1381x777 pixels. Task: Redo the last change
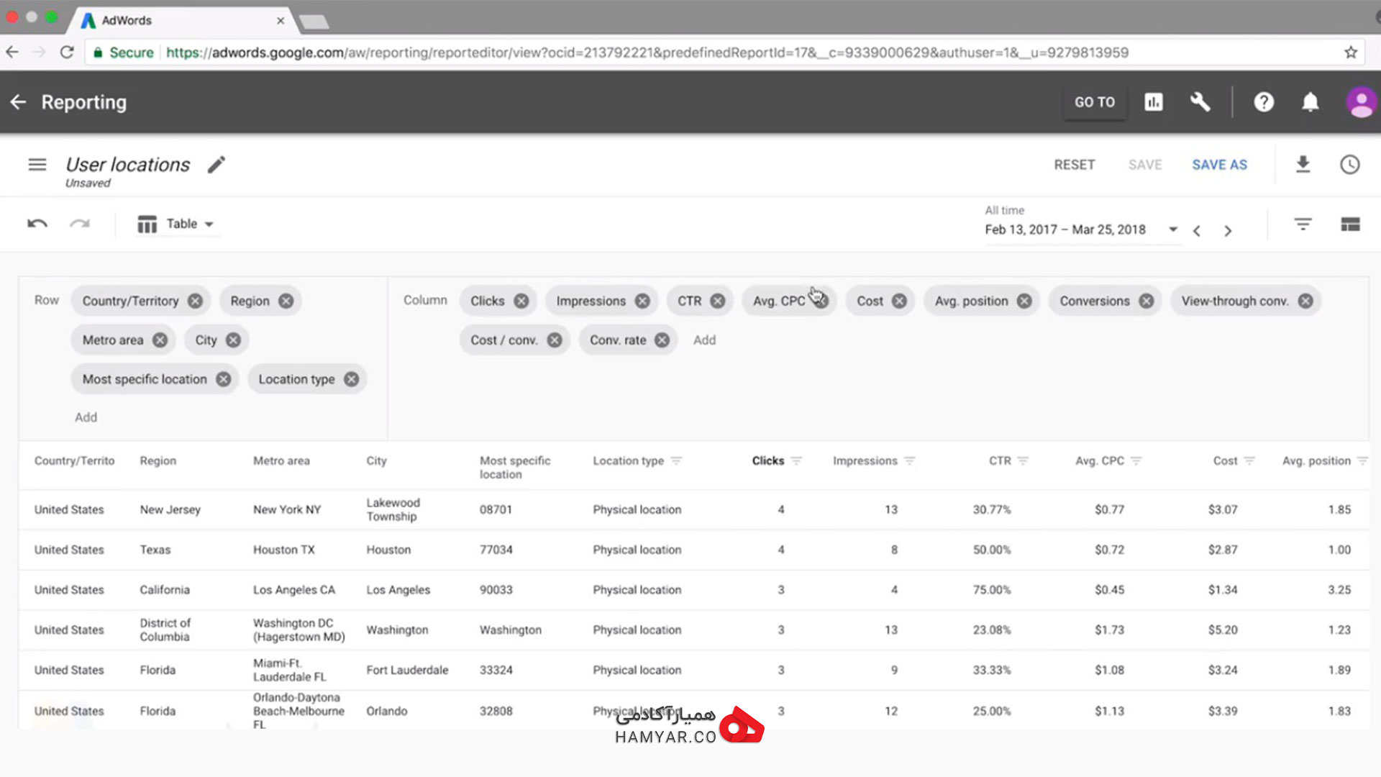point(80,224)
